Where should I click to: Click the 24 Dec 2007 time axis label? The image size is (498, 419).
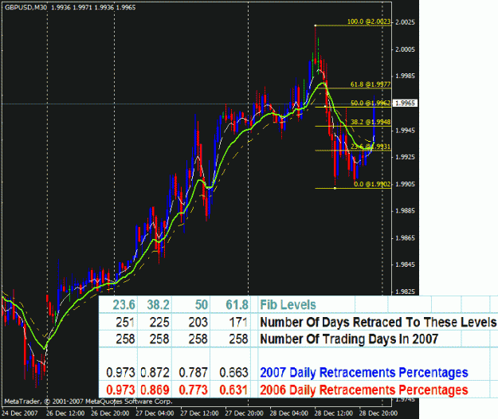tap(19, 413)
